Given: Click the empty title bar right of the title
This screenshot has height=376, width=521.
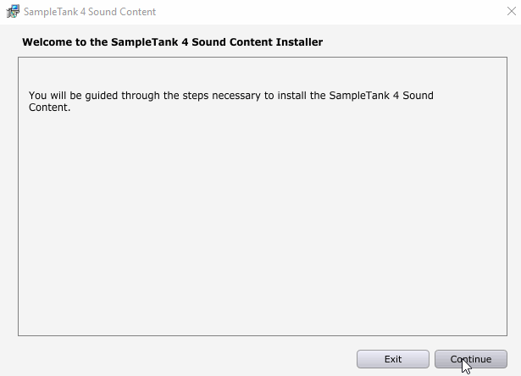Looking at the screenshot, I should click(x=339, y=12).
